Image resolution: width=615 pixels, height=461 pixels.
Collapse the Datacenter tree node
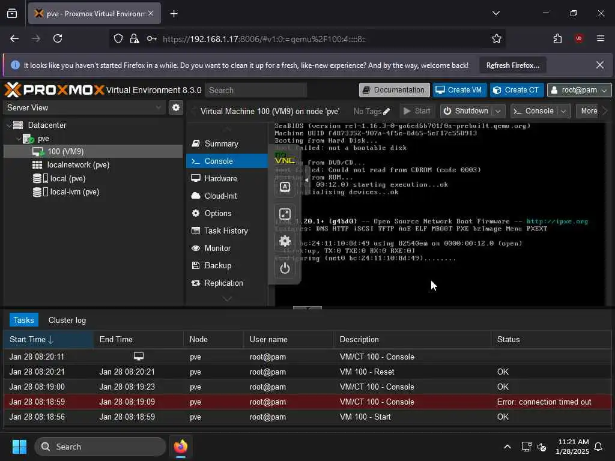tap(9, 125)
